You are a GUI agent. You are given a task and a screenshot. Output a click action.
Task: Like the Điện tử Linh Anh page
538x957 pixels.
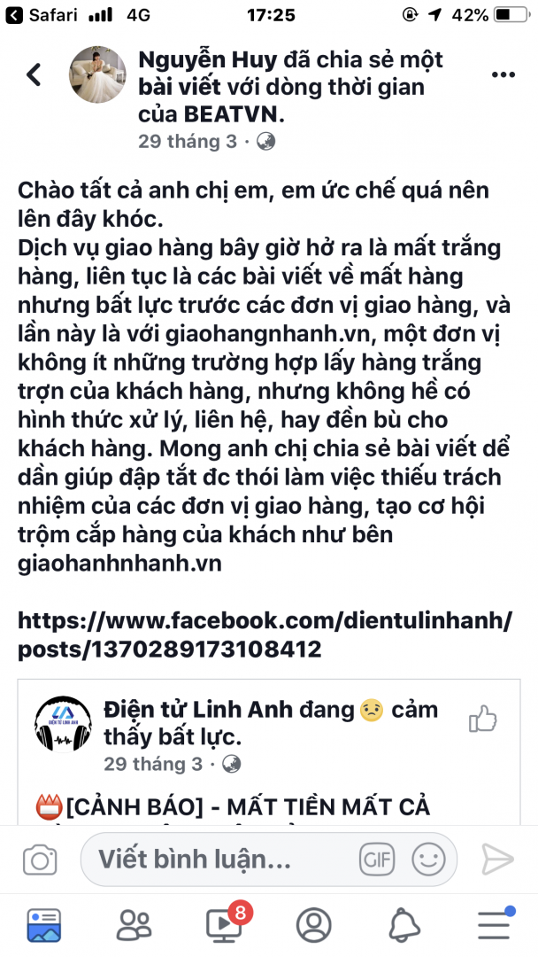483,720
